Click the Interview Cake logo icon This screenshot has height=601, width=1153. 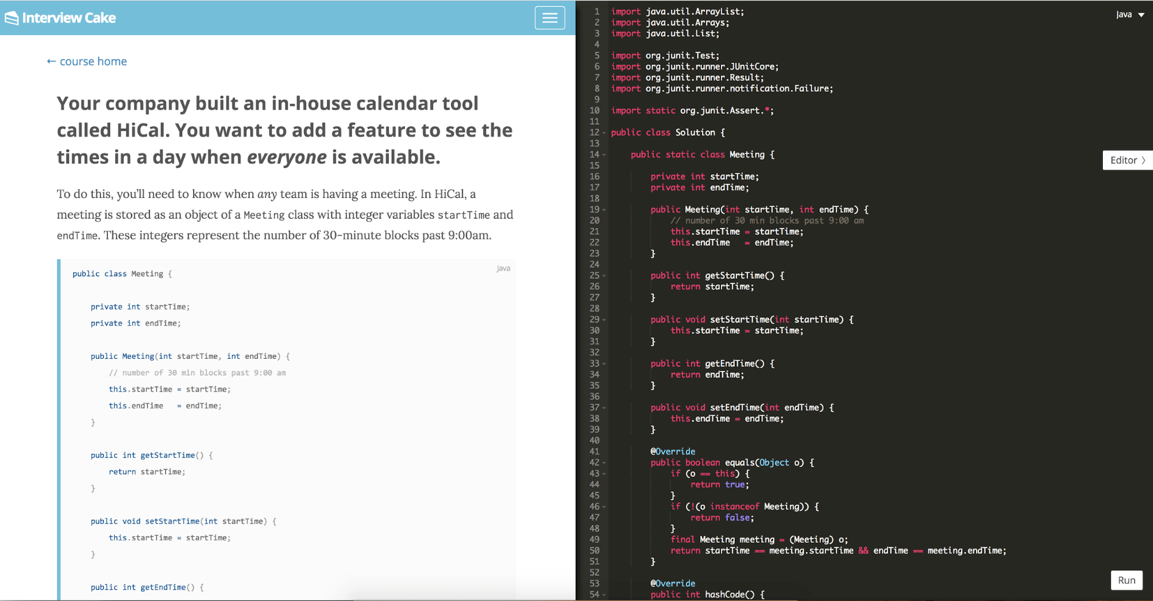pyautogui.click(x=12, y=18)
